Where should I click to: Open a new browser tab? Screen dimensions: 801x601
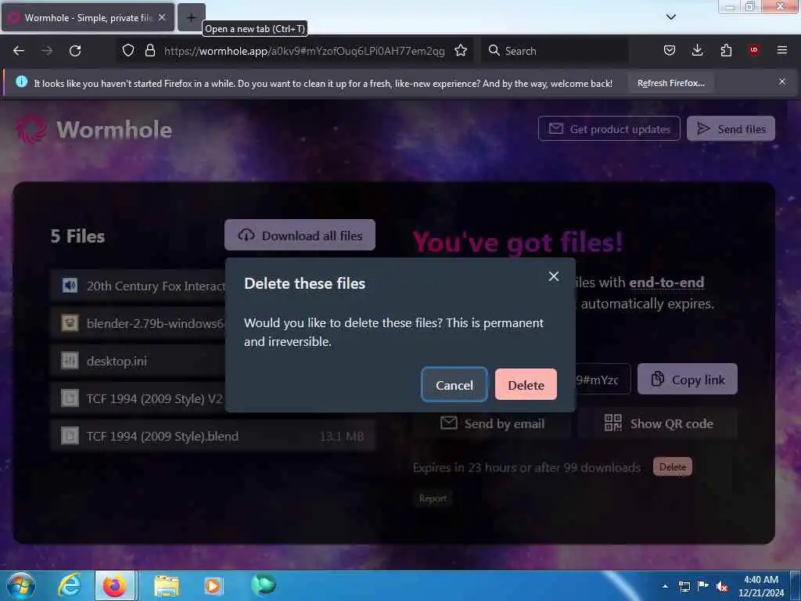tap(191, 17)
